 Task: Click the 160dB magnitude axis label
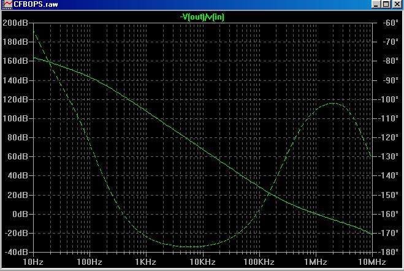coord(15,61)
